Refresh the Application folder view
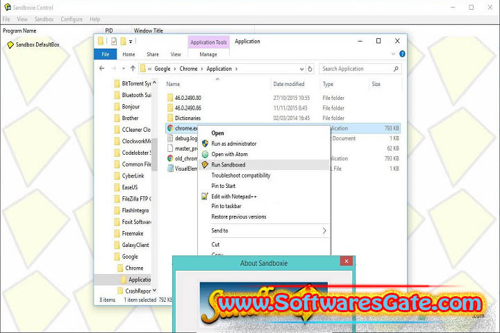 pos(310,69)
